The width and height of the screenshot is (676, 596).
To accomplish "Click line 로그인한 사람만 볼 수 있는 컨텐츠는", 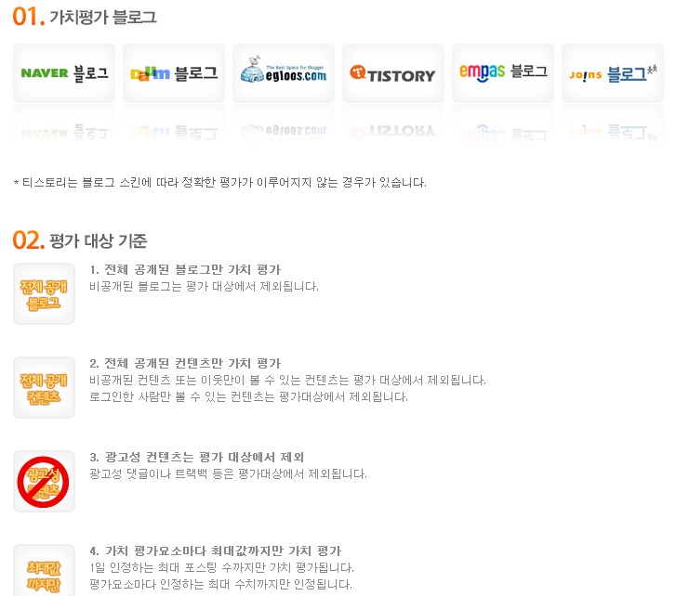I will tap(248, 396).
